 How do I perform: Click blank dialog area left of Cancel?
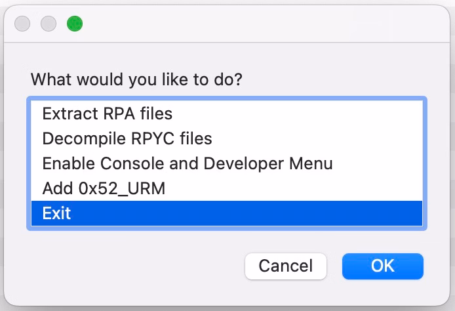pyautogui.click(x=131, y=266)
